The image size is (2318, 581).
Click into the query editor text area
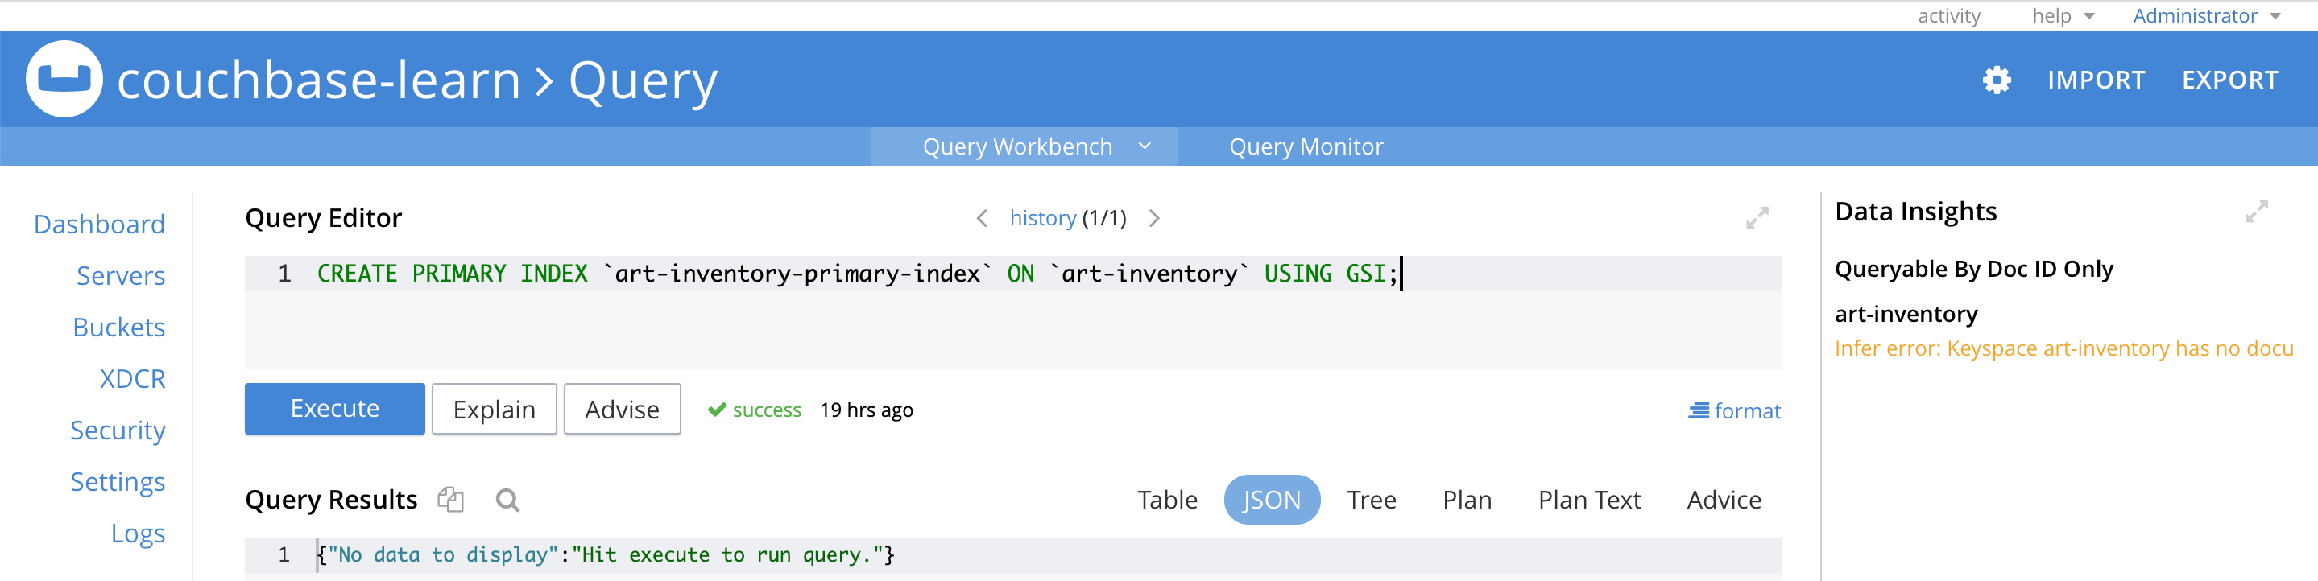pos(1012,312)
